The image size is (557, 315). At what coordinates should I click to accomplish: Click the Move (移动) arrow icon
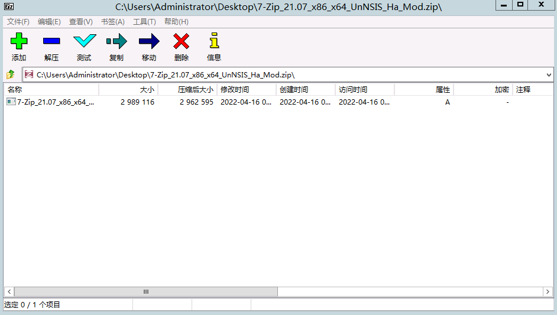pyautogui.click(x=149, y=41)
